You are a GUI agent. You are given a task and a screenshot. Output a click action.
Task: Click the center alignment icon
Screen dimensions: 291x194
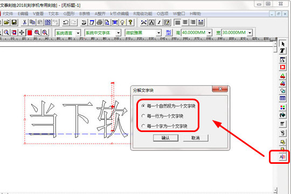185,23
